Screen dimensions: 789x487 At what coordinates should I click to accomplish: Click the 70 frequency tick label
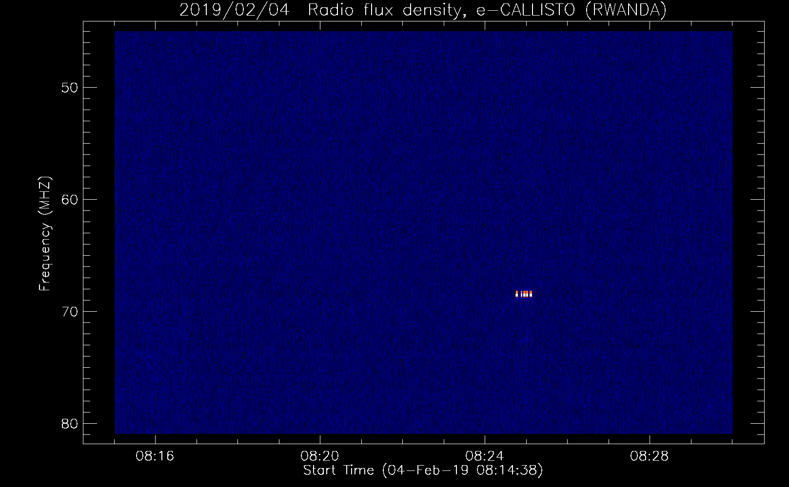point(70,312)
